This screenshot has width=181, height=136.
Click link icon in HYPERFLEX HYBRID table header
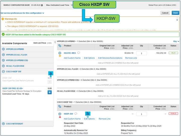pyautogui.click(x=60, y=46)
